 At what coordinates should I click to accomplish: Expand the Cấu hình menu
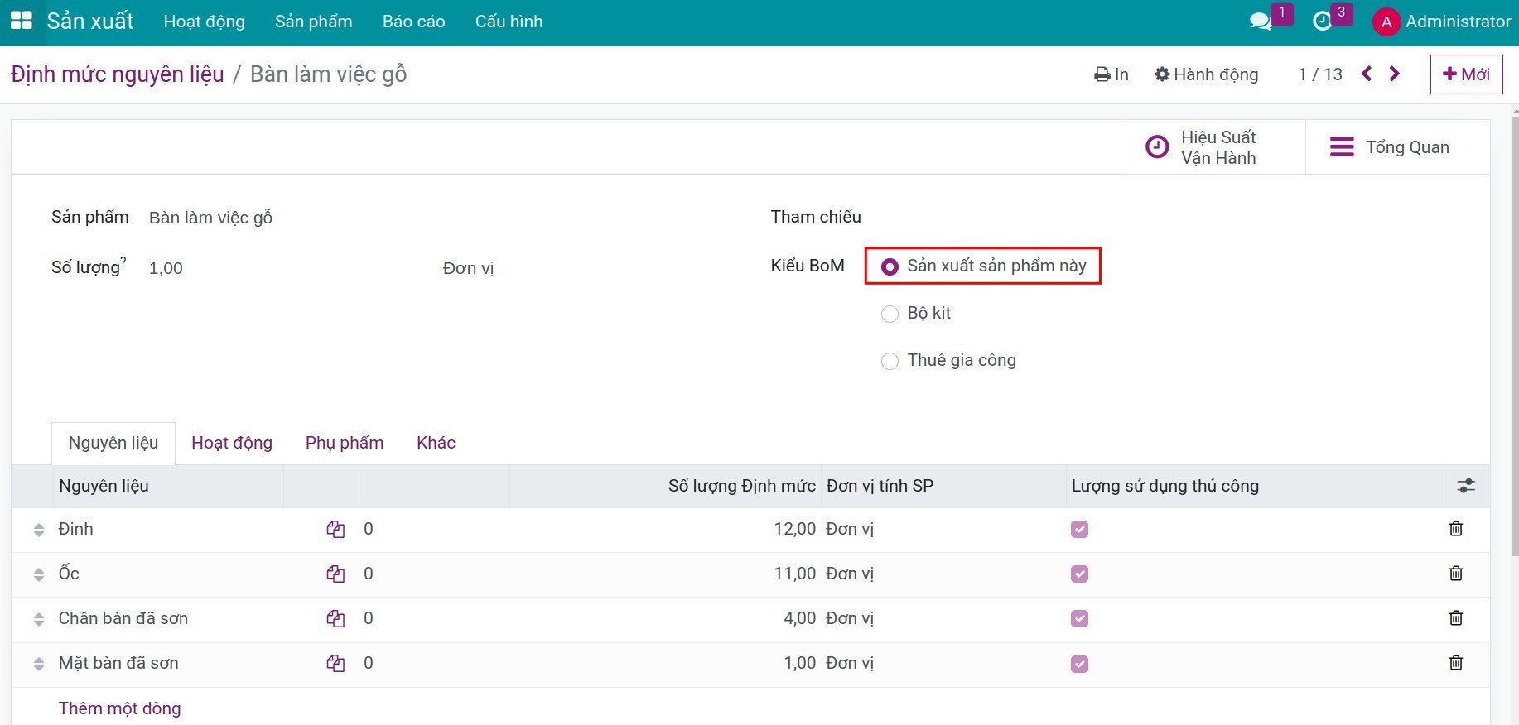click(x=509, y=22)
